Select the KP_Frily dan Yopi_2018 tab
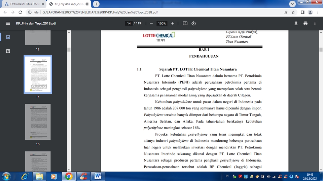Image resolution: width=323 pixels, height=181 pixels. (x=69, y=4)
